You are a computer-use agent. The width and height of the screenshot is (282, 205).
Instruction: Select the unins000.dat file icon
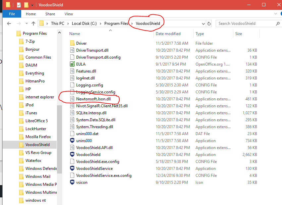point(72,134)
